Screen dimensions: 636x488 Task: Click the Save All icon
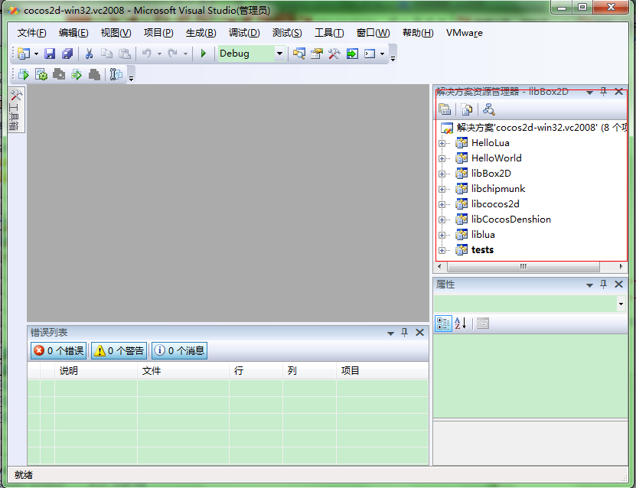(x=67, y=54)
